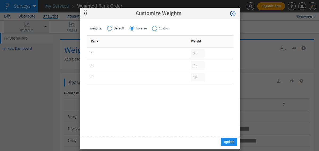Open the notifications bell icon
The width and height of the screenshot is (319, 151).
[x=302, y=6]
